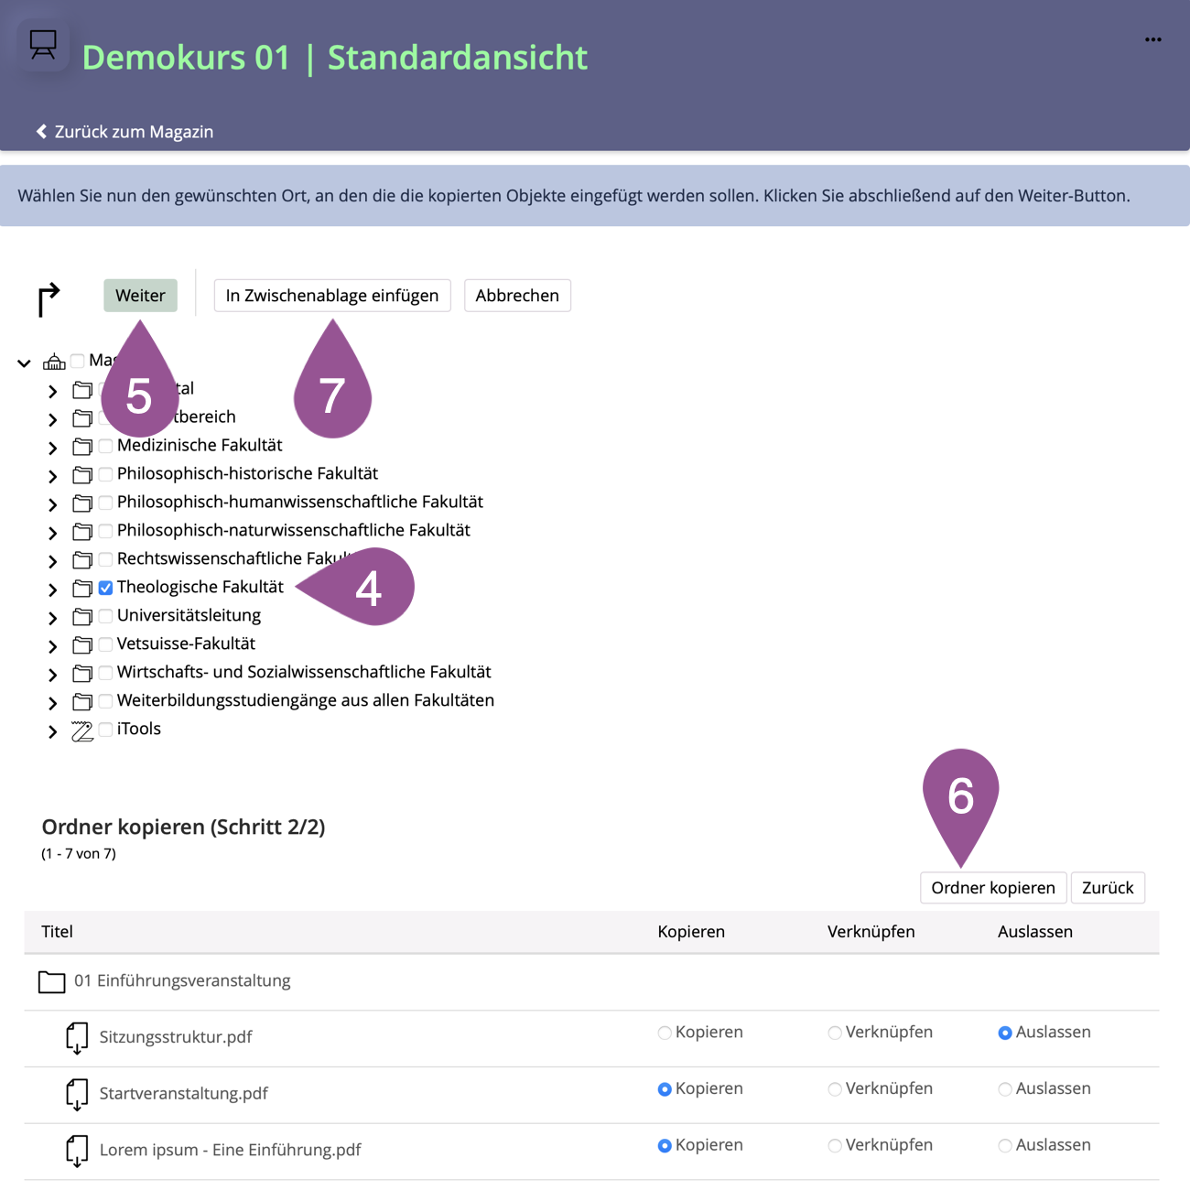Select Kopieren for Sitzungsstruktur.pdf
The image size is (1190, 1190).
665,1033
